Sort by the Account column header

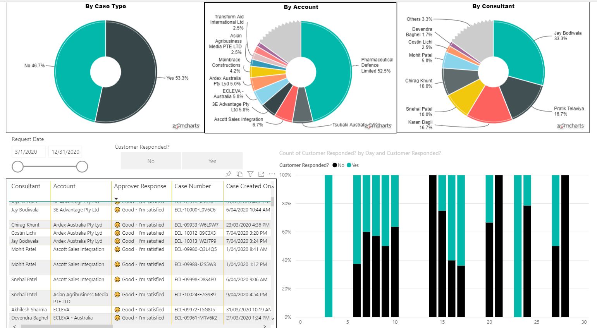pos(64,186)
